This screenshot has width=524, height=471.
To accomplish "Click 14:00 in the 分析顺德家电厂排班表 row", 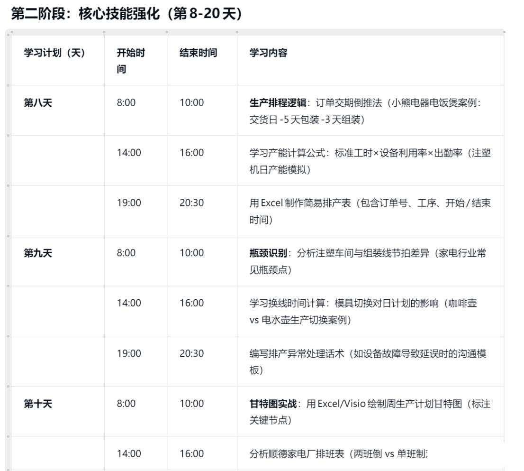I will click(129, 453).
